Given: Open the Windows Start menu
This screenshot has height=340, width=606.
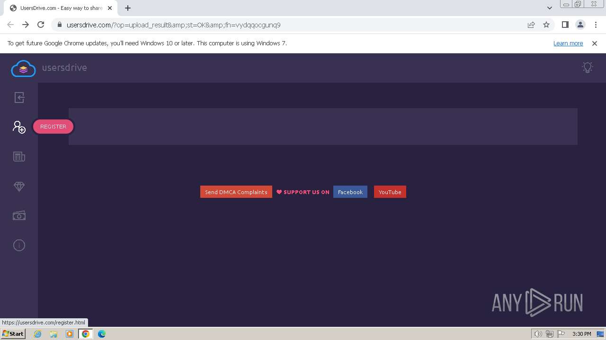Looking at the screenshot, I should (x=13, y=333).
